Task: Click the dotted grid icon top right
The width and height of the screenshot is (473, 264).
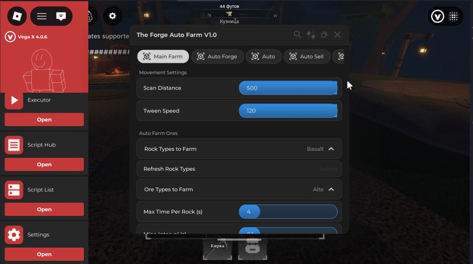Action: (x=453, y=16)
